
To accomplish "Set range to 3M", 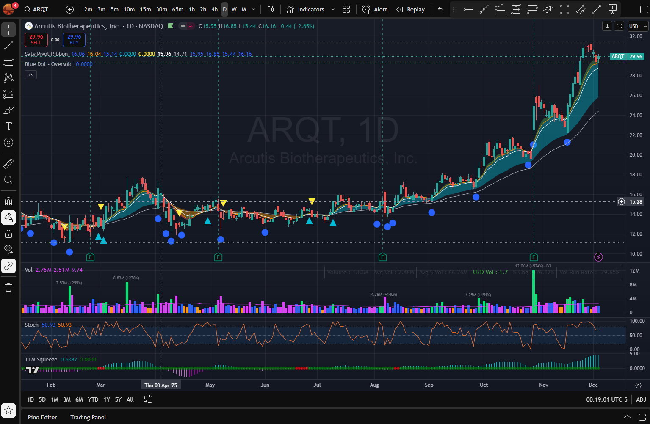I will (67, 399).
